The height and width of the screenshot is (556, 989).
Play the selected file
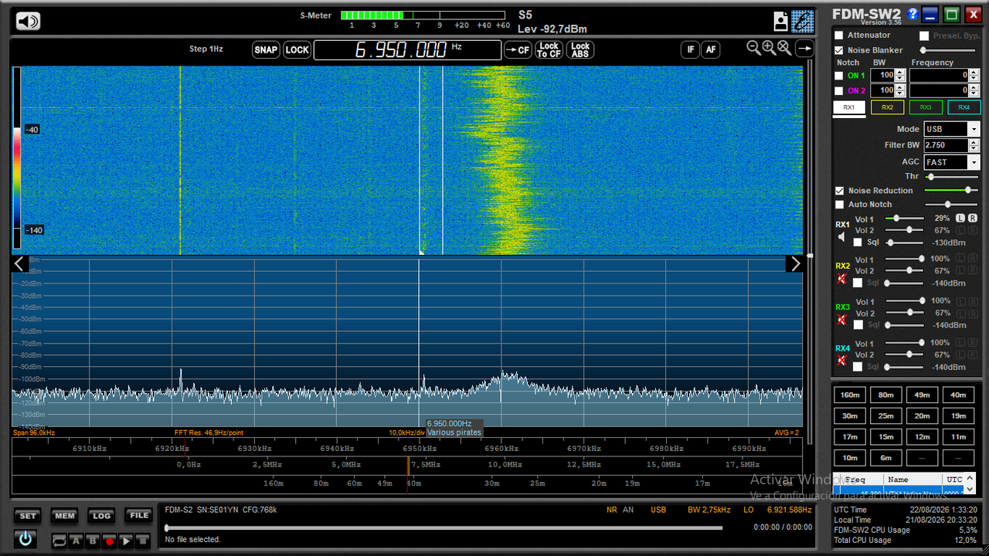coord(126,541)
